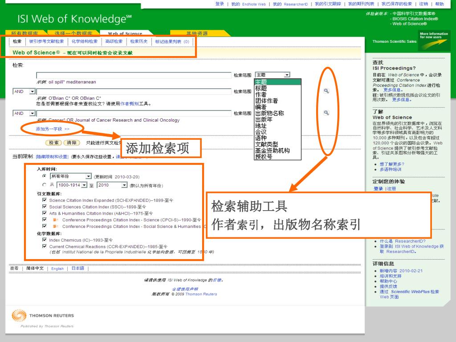Open the 高级检索 advanced search tab
456x342 pixels.
[x=114, y=41]
